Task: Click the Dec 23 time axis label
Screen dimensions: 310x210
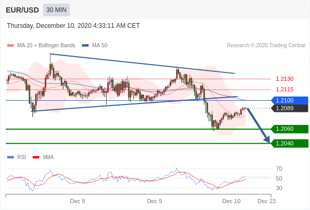Action: pyautogui.click(x=266, y=201)
